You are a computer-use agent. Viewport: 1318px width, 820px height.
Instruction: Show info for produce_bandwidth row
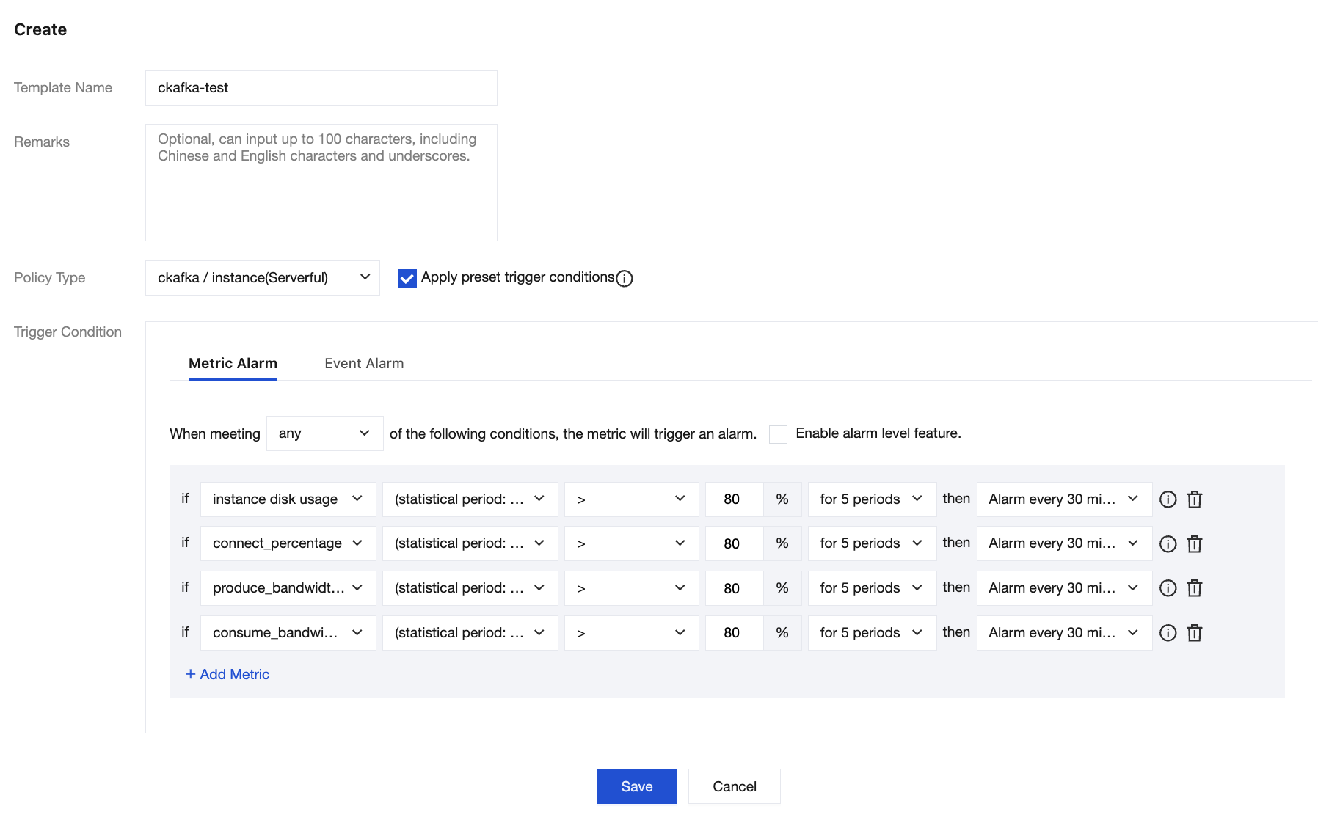[1168, 588]
